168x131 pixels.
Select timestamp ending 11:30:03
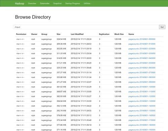(x=81, y=58)
